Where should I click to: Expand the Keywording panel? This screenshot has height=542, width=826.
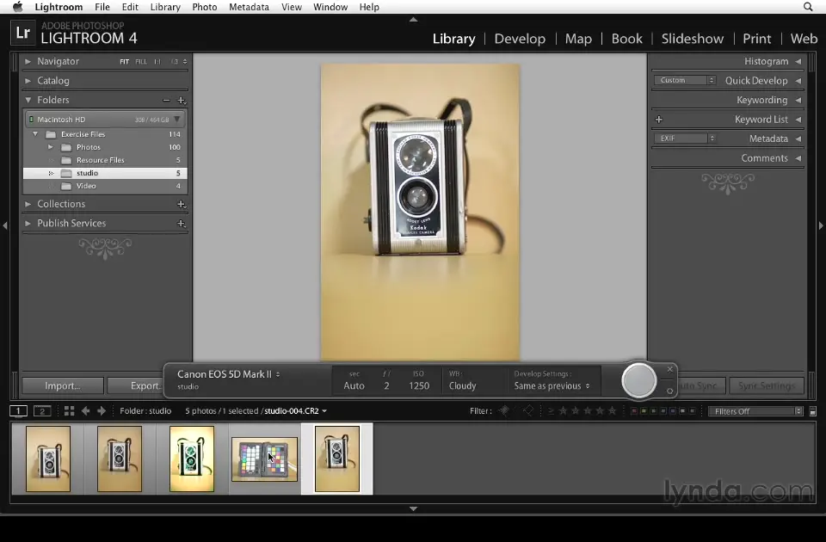pos(798,100)
